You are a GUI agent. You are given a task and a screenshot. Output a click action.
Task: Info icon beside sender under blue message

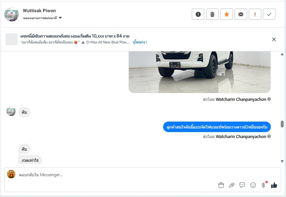269,136
